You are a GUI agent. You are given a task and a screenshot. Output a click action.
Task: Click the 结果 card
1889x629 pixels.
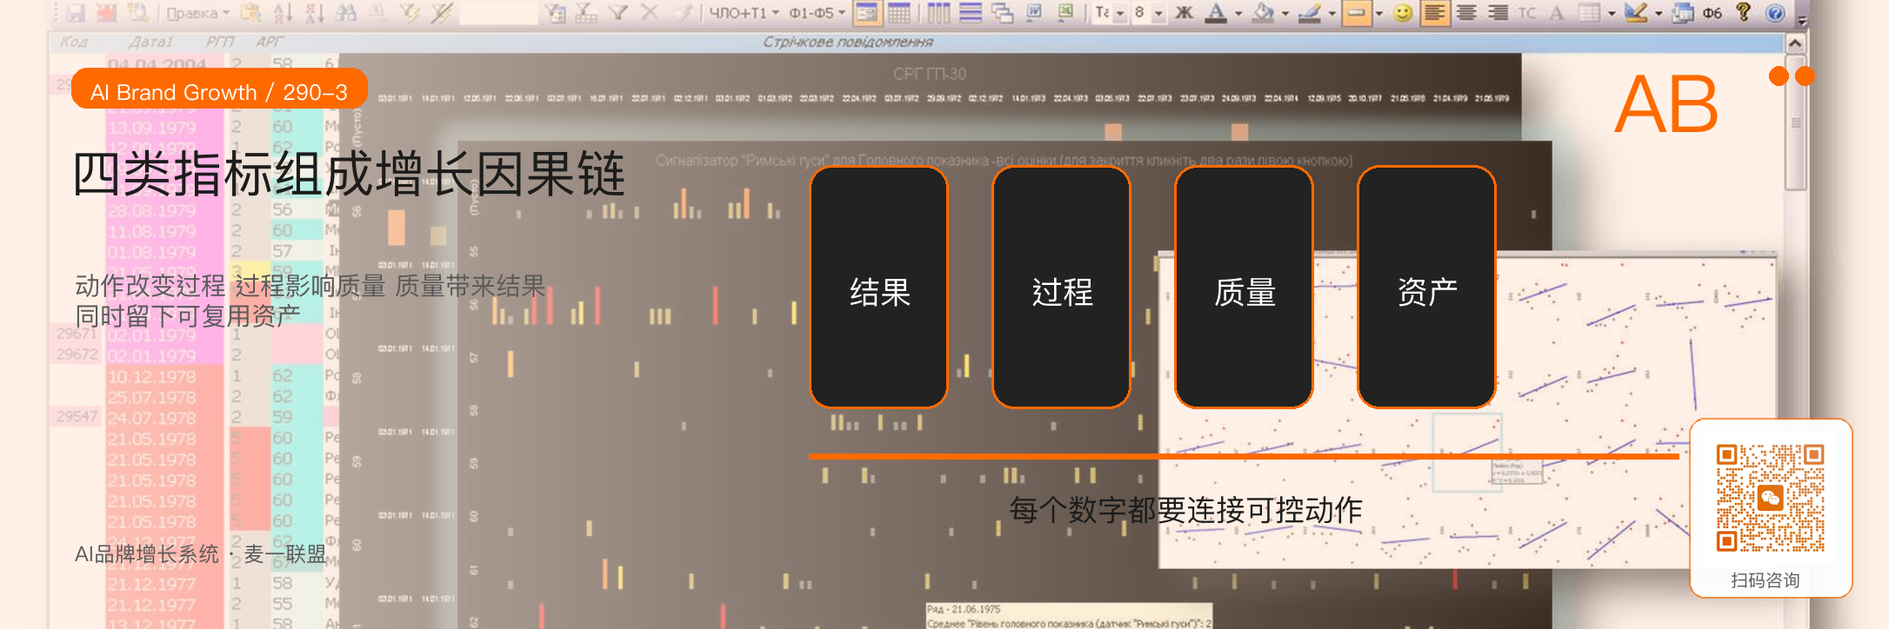click(x=879, y=287)
